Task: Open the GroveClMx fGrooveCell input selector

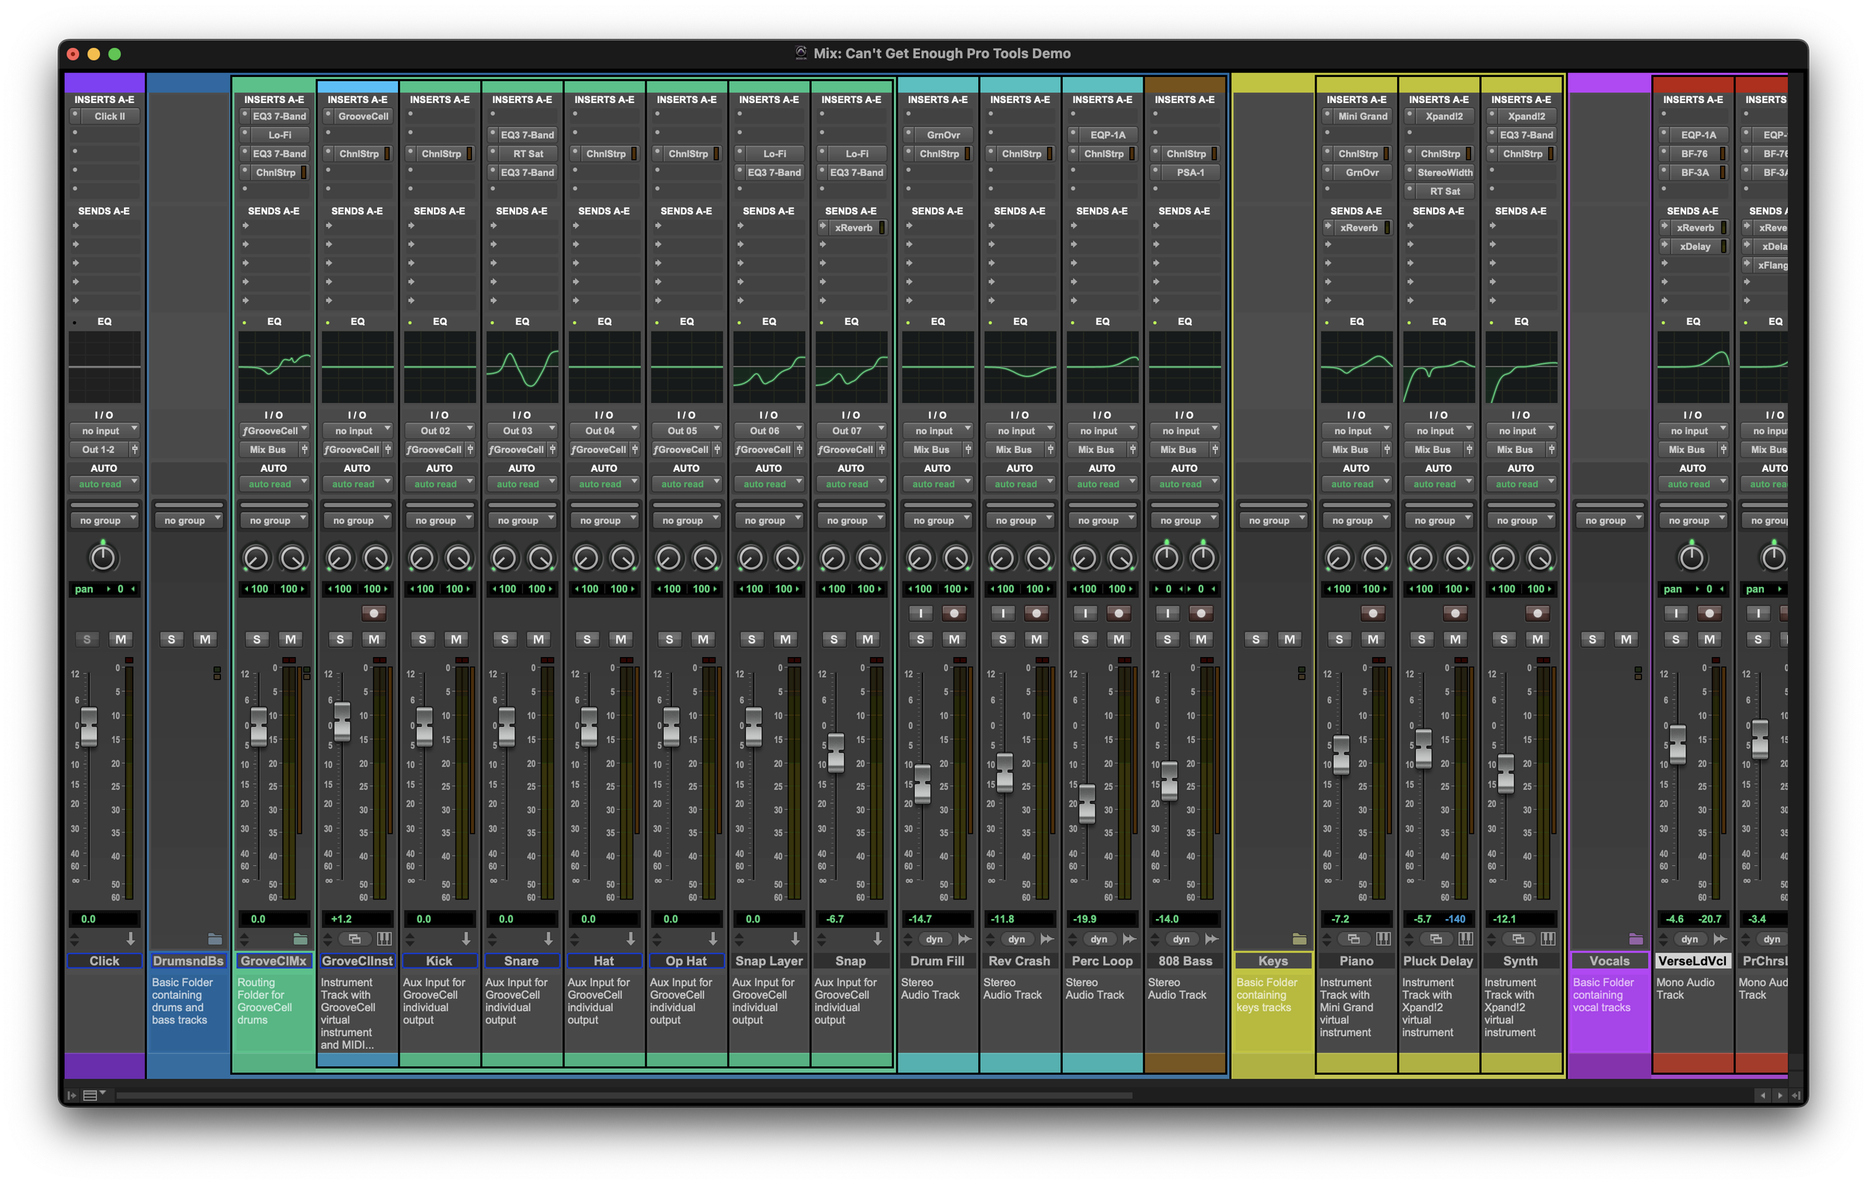Action: tap(275, 431)
